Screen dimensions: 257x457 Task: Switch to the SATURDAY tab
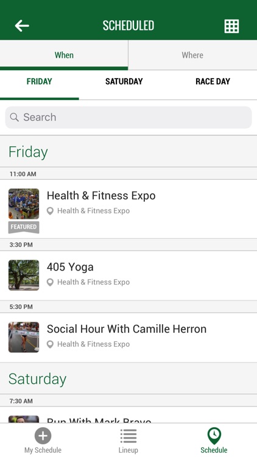[124, 81]
